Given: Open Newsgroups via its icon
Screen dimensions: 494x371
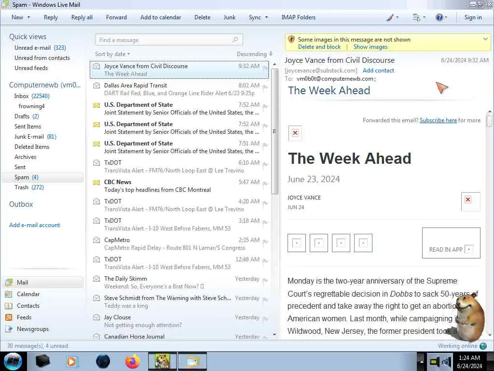Looking at the screenshot, I should point(9,328).
